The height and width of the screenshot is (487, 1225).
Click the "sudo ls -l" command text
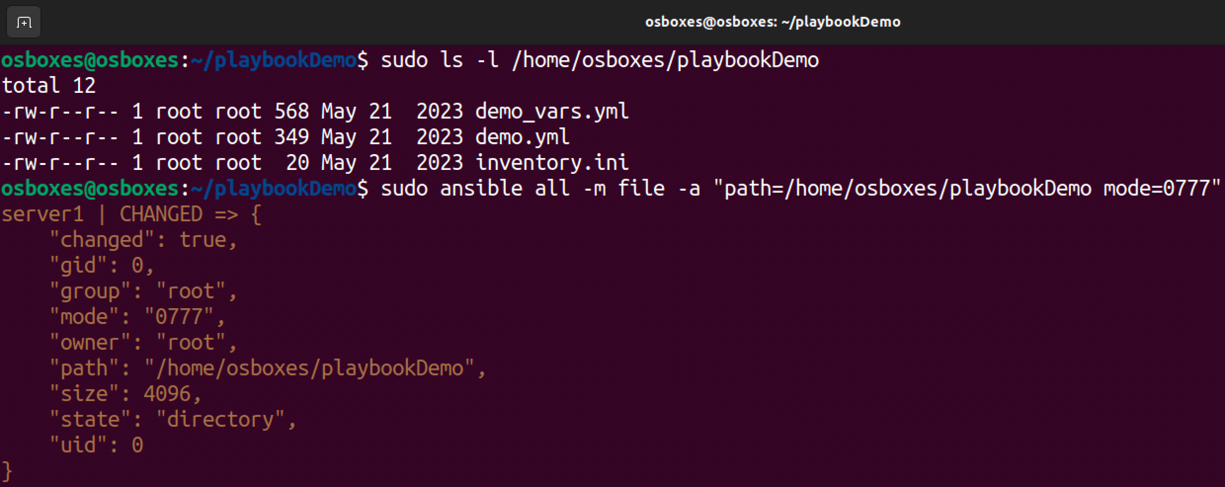click(440, 60)
